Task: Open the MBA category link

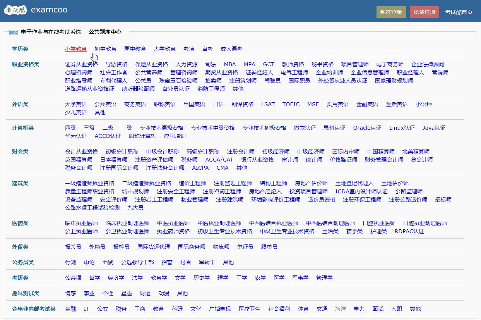Action: 229,64
